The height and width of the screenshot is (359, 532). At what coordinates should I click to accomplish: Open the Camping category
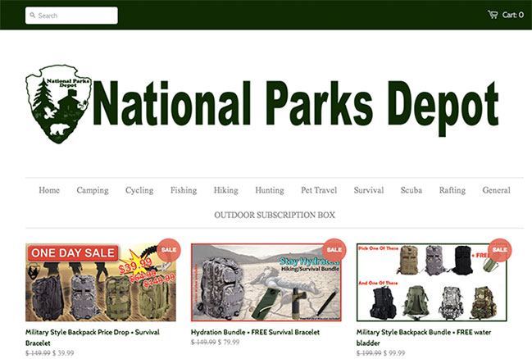[x=93, y=190]
